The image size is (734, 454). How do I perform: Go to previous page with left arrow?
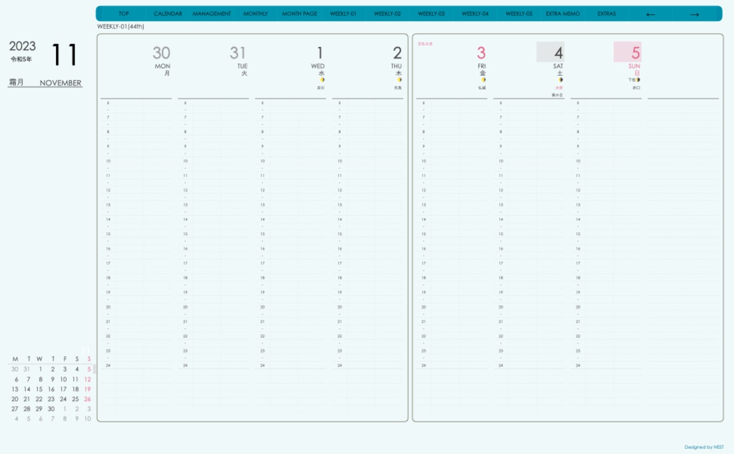650,14
